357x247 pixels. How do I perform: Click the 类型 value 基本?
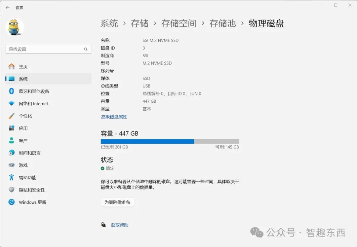147,109
